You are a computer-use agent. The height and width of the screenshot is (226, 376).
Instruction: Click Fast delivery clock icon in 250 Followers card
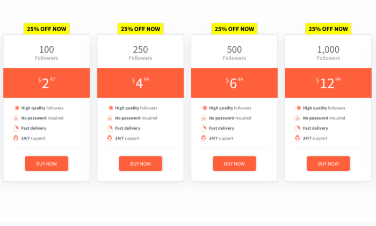click(x=110, y=128)
